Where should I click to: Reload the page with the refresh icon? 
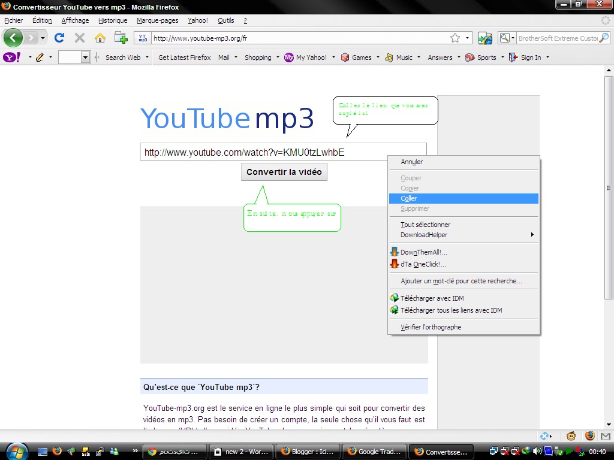click(59, 38)
